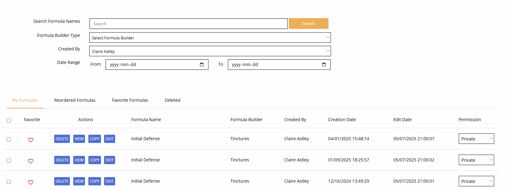Go to the Deleted tab
512x190 pixels.
(172, 100)
